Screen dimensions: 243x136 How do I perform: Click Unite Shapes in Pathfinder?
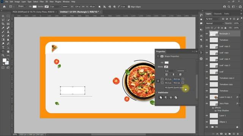161,97
